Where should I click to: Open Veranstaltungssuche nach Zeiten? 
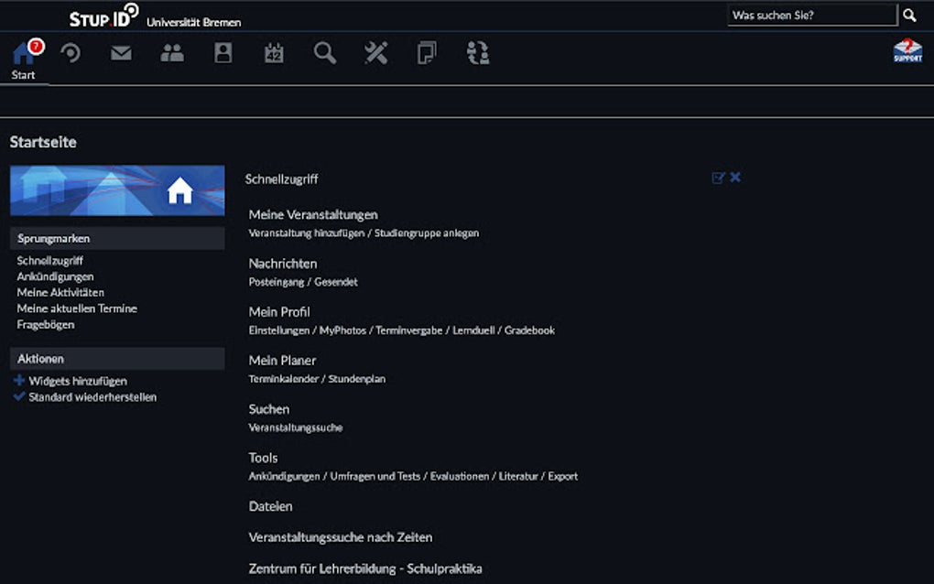[341, 537]
